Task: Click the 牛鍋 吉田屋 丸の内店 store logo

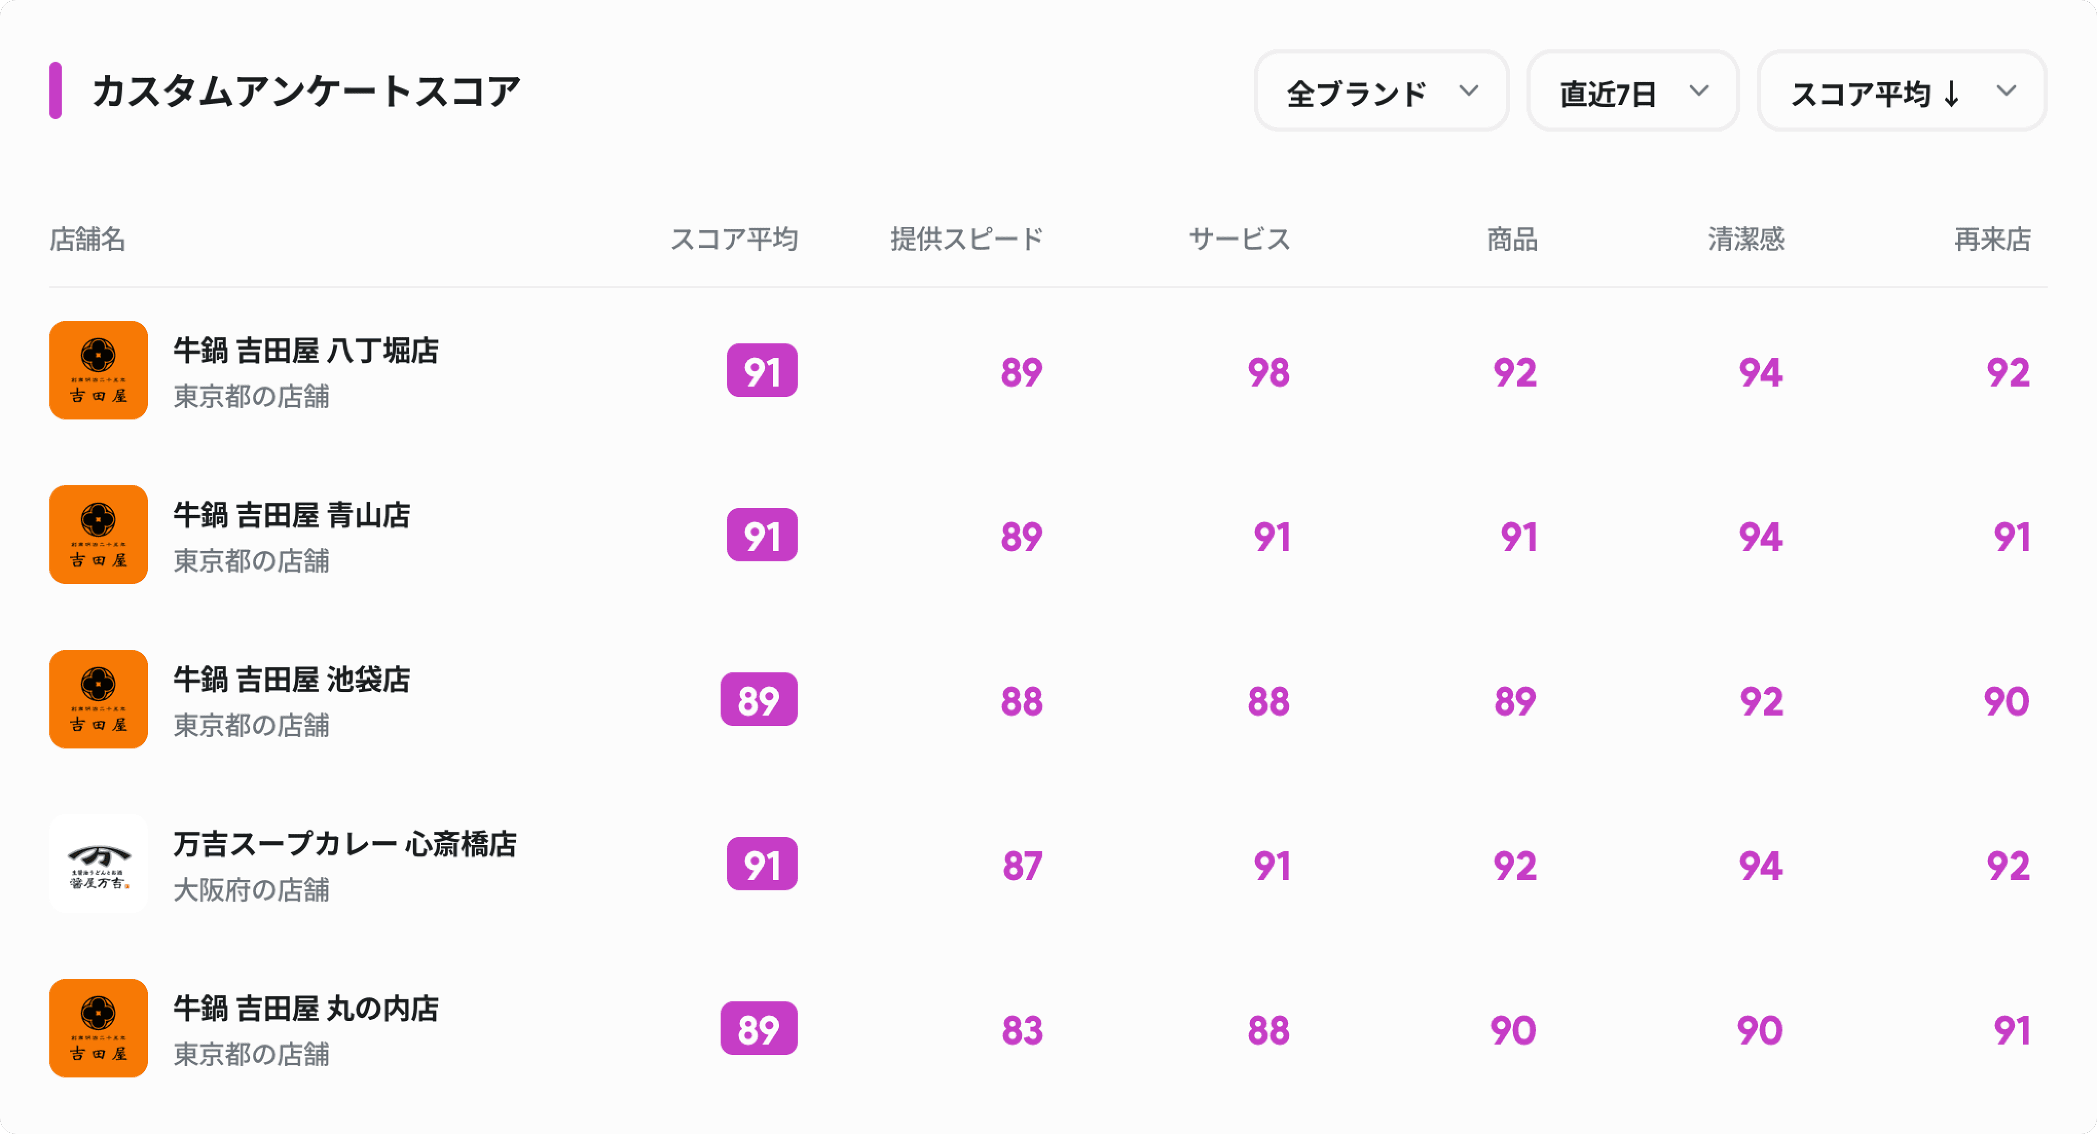Action: [99, 1028]
